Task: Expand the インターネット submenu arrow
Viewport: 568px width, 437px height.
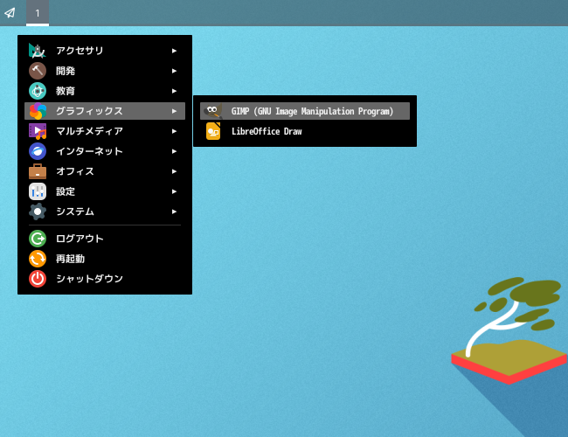Action: click(x=174, y=151)
